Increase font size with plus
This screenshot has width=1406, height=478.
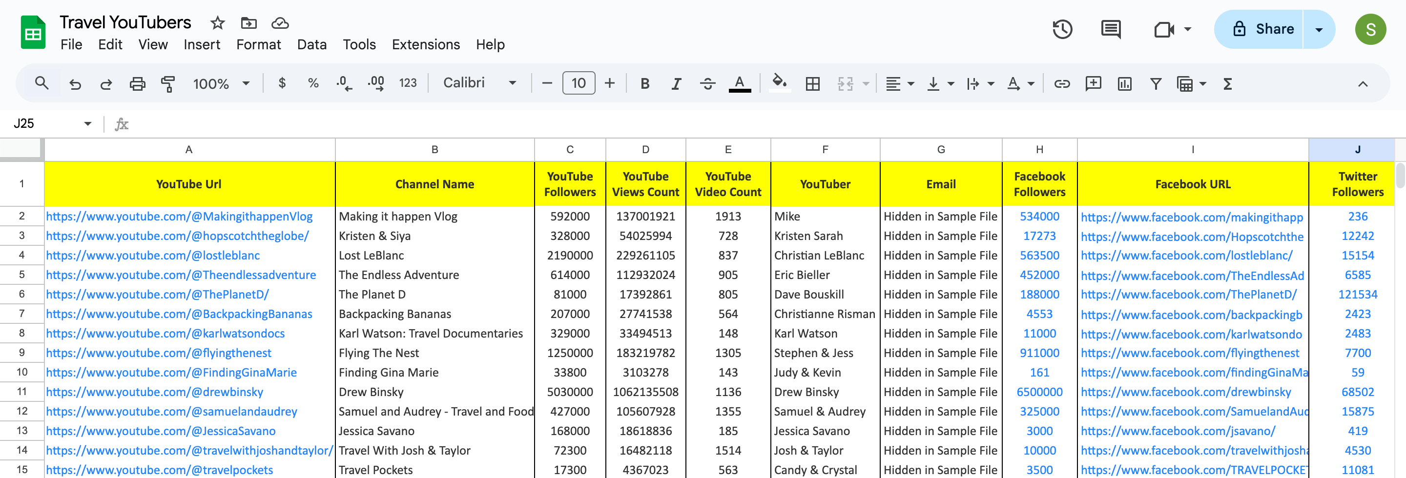(x=610, y=83)
